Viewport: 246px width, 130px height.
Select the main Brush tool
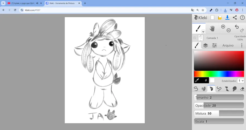[198, 29]
